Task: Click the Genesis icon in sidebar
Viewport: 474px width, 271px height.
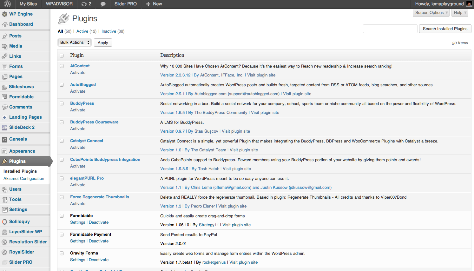Action: (4, 139)
